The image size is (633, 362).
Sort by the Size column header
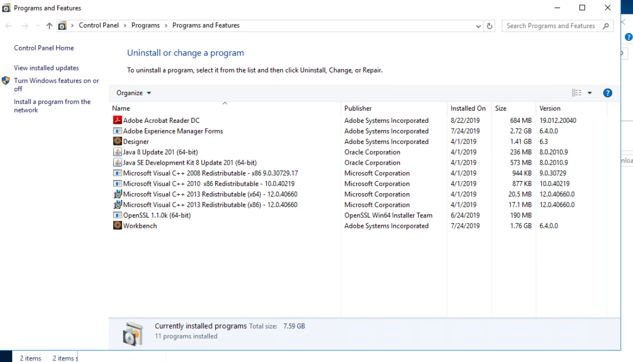[514, 108]
